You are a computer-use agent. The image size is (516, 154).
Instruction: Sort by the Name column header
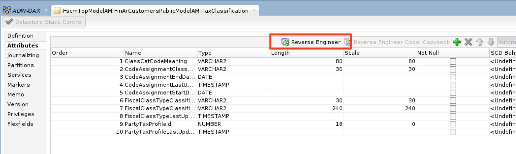click(160, 53)
